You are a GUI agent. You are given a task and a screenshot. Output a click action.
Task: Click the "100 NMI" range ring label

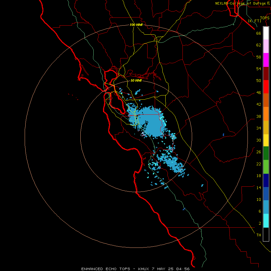coord(136,25)
